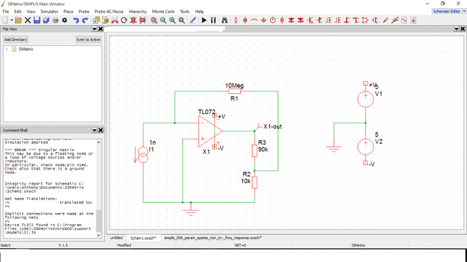Image resolution: width=467 pixels, height=262 pixels.
Task: Place a voltage source from the toolbar
Action: point(273,20)
